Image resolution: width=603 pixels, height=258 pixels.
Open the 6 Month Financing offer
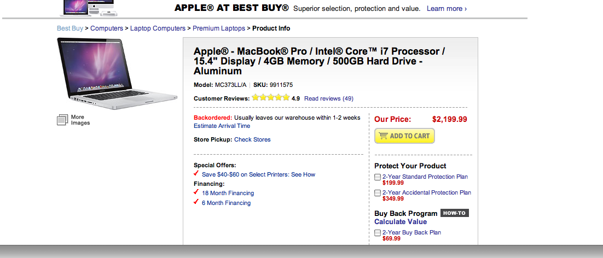click(226, 203)
